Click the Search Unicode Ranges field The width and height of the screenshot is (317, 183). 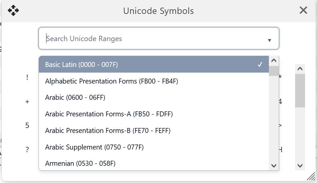[153, 39]
